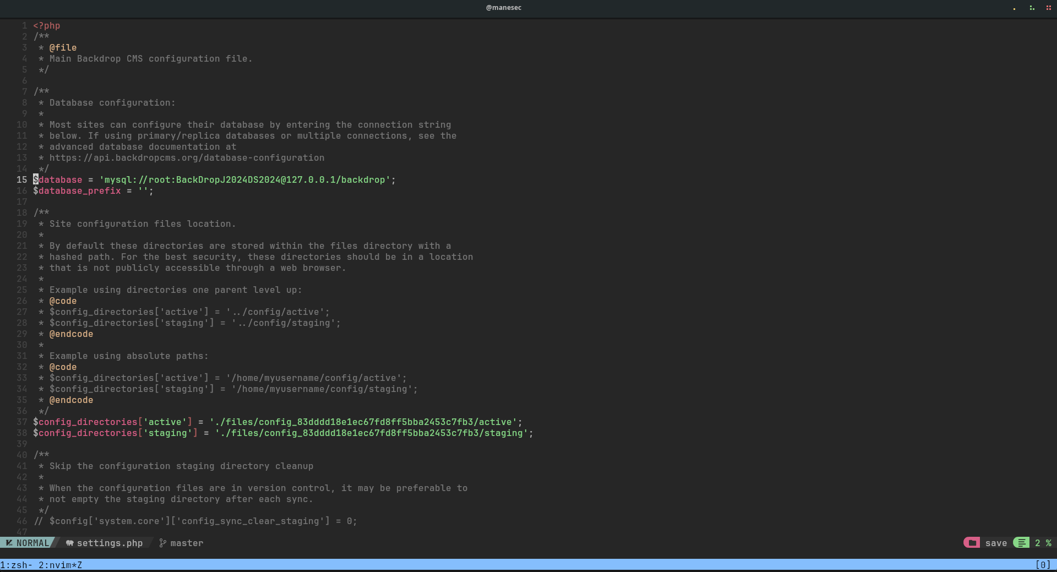
Task: Click the @code annotation on line 32
Action: coord(63,367)
